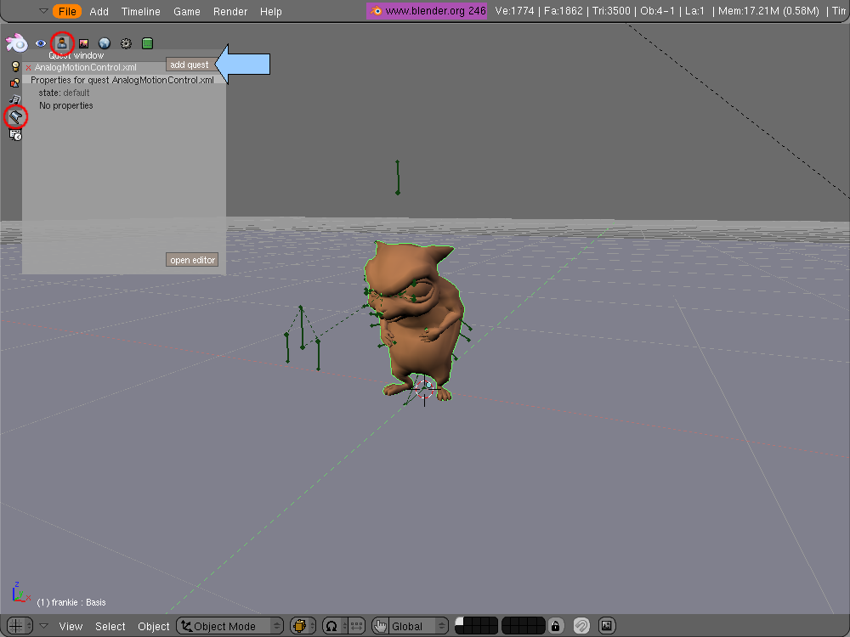Toggle the first active layer button
The image size is (850, 637).
coord(459,622)
